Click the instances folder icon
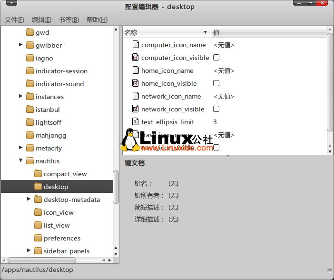Screen dimensions: 334x280 pos(30,97)
